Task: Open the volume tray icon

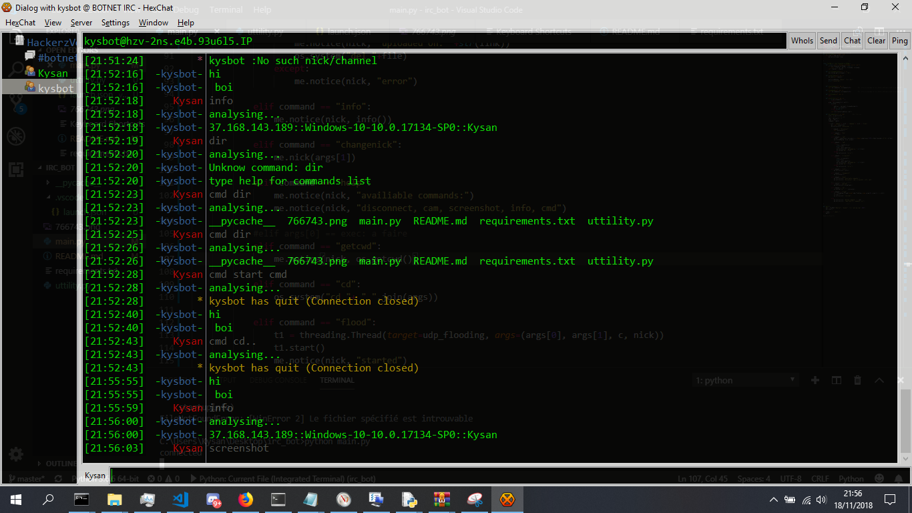Action: coord(822,500)
